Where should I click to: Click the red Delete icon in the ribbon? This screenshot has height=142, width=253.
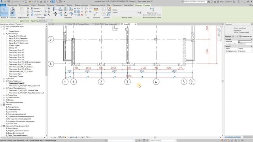82,15
